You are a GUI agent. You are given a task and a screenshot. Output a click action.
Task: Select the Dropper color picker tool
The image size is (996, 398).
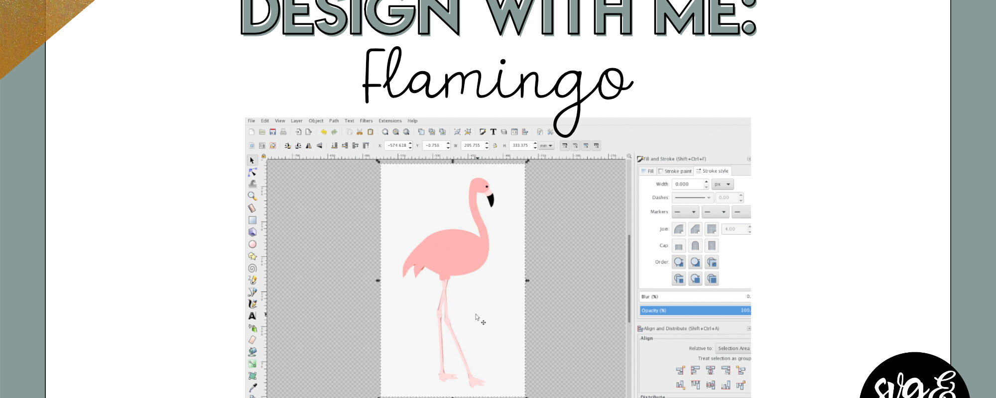click(x=252, y=388)
